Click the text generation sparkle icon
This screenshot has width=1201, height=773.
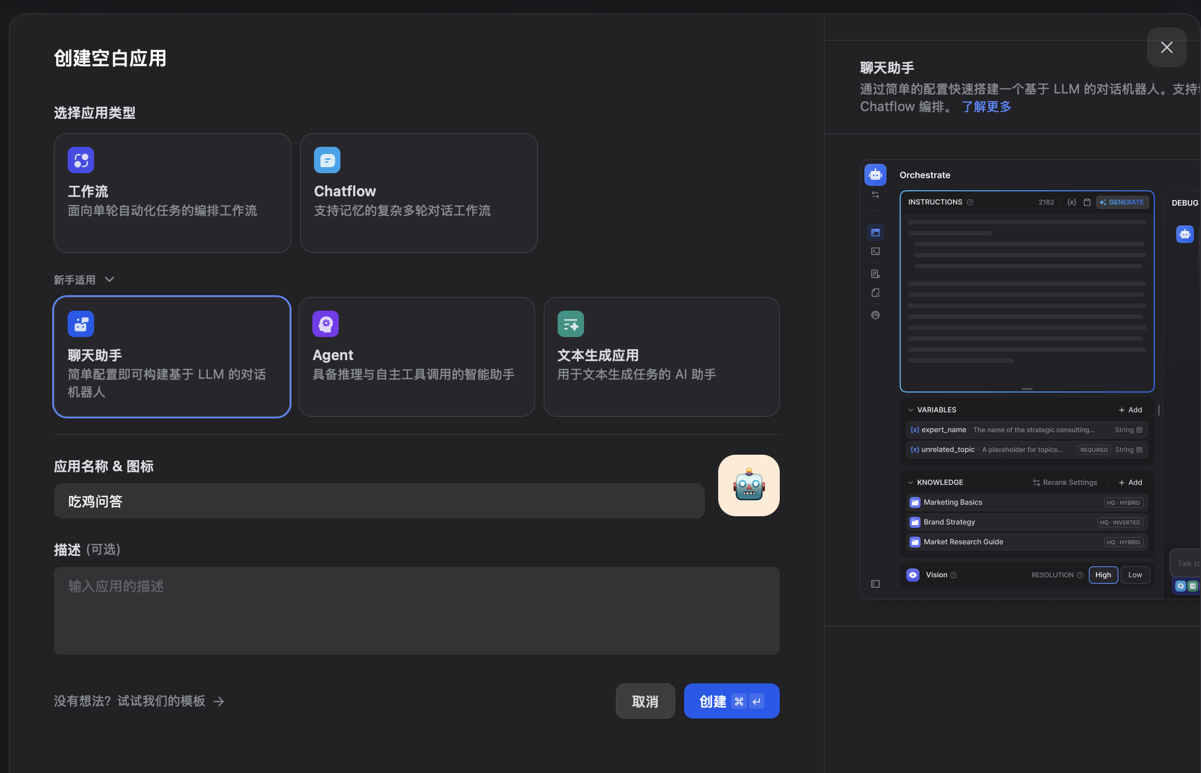pos(571,324)
